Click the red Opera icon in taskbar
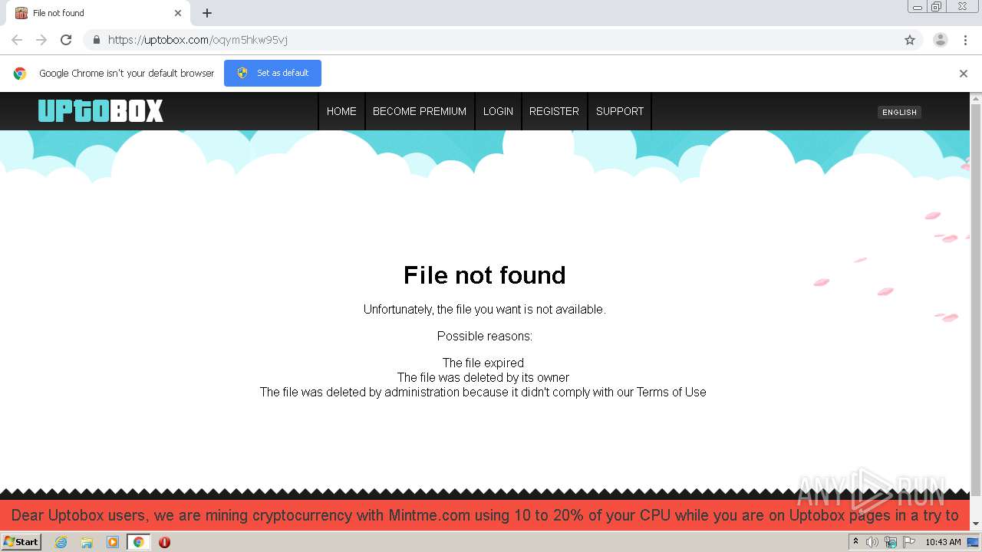Screen dimensions: 982x552 pos(164,542)
